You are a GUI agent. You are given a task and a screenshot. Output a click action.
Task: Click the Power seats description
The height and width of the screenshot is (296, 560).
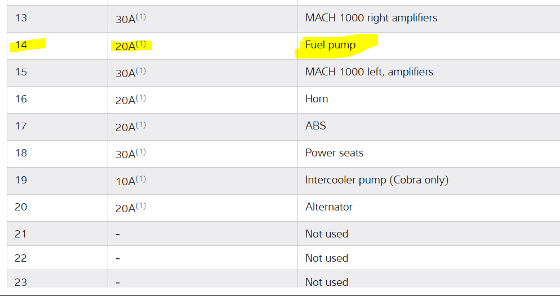(334, 153)
